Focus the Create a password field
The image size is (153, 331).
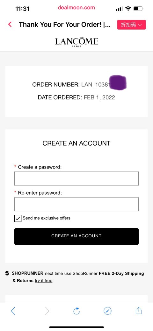coord(76,178)
